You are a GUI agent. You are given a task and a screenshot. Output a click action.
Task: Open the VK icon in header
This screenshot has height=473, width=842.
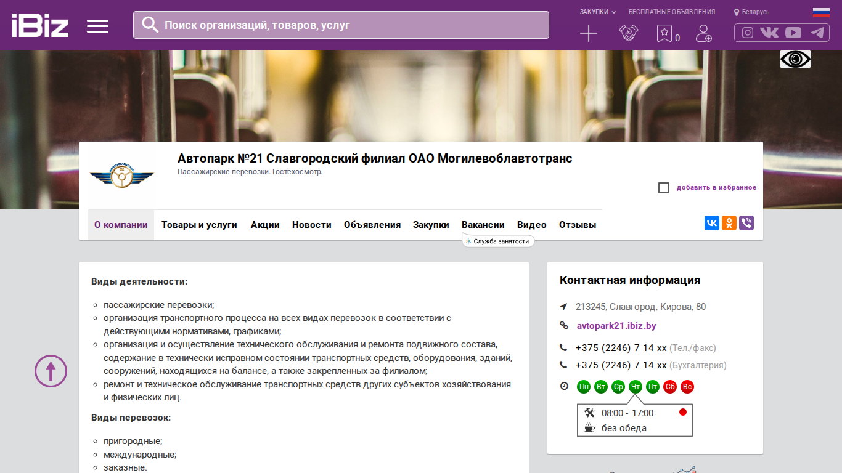pos(769,33)
